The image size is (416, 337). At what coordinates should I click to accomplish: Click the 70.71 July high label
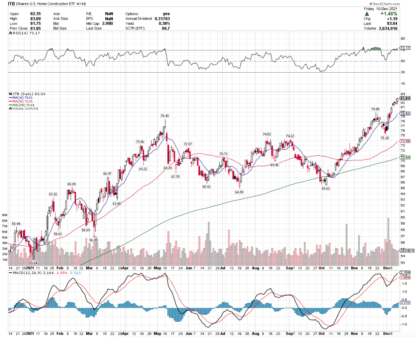pos(224,154)
